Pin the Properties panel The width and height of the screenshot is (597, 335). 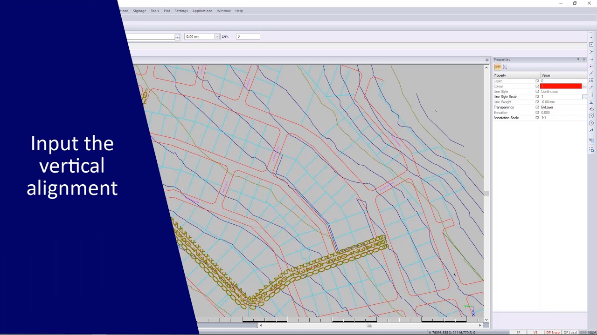578,60
